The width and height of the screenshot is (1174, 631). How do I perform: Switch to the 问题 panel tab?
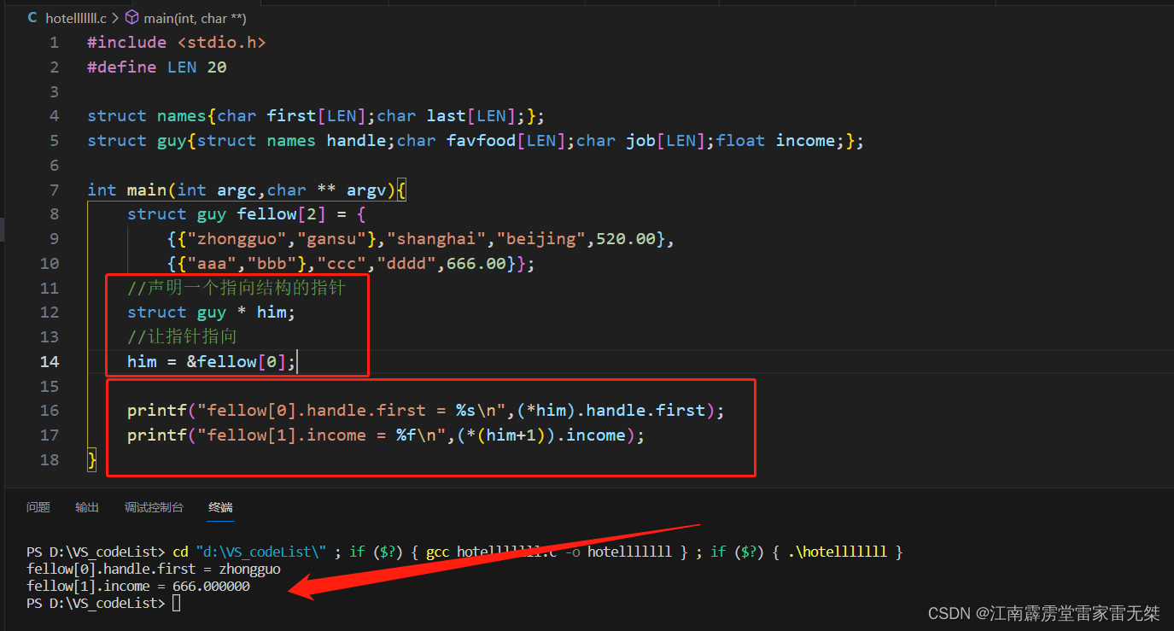click(38, 507)
